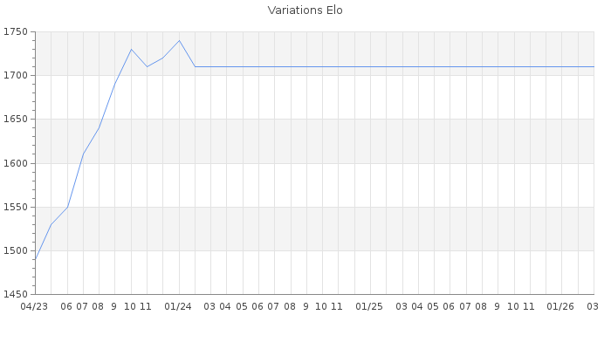
Task: Click the 04/23 date label on the x-axis
Action: (x=34, y=306)
